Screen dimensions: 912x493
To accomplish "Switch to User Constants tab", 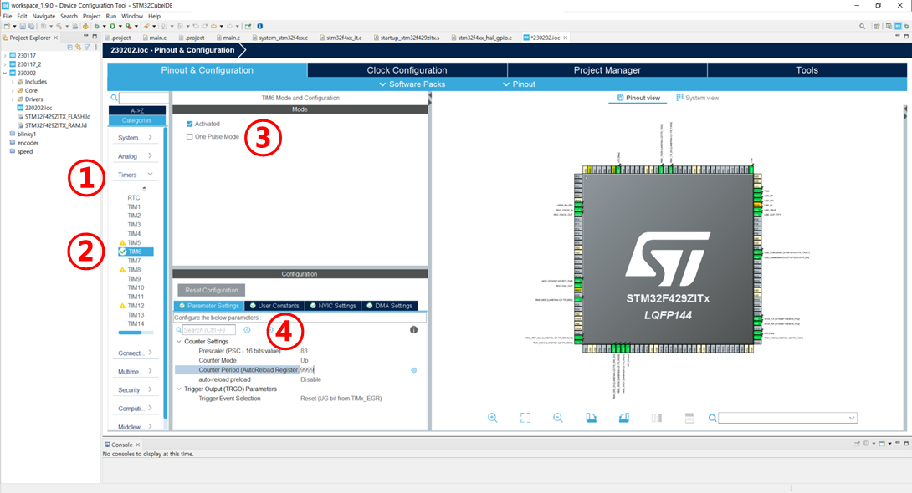I will click(x=274, y=306).
